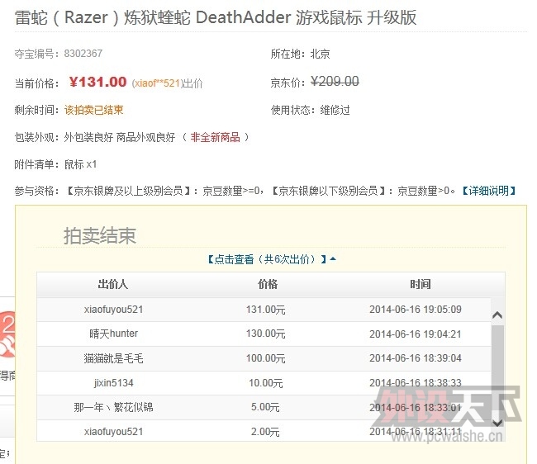Screen dimensions: 537x464
Task: Click the 非全新商品 warning text
Action: click(215, 137)
